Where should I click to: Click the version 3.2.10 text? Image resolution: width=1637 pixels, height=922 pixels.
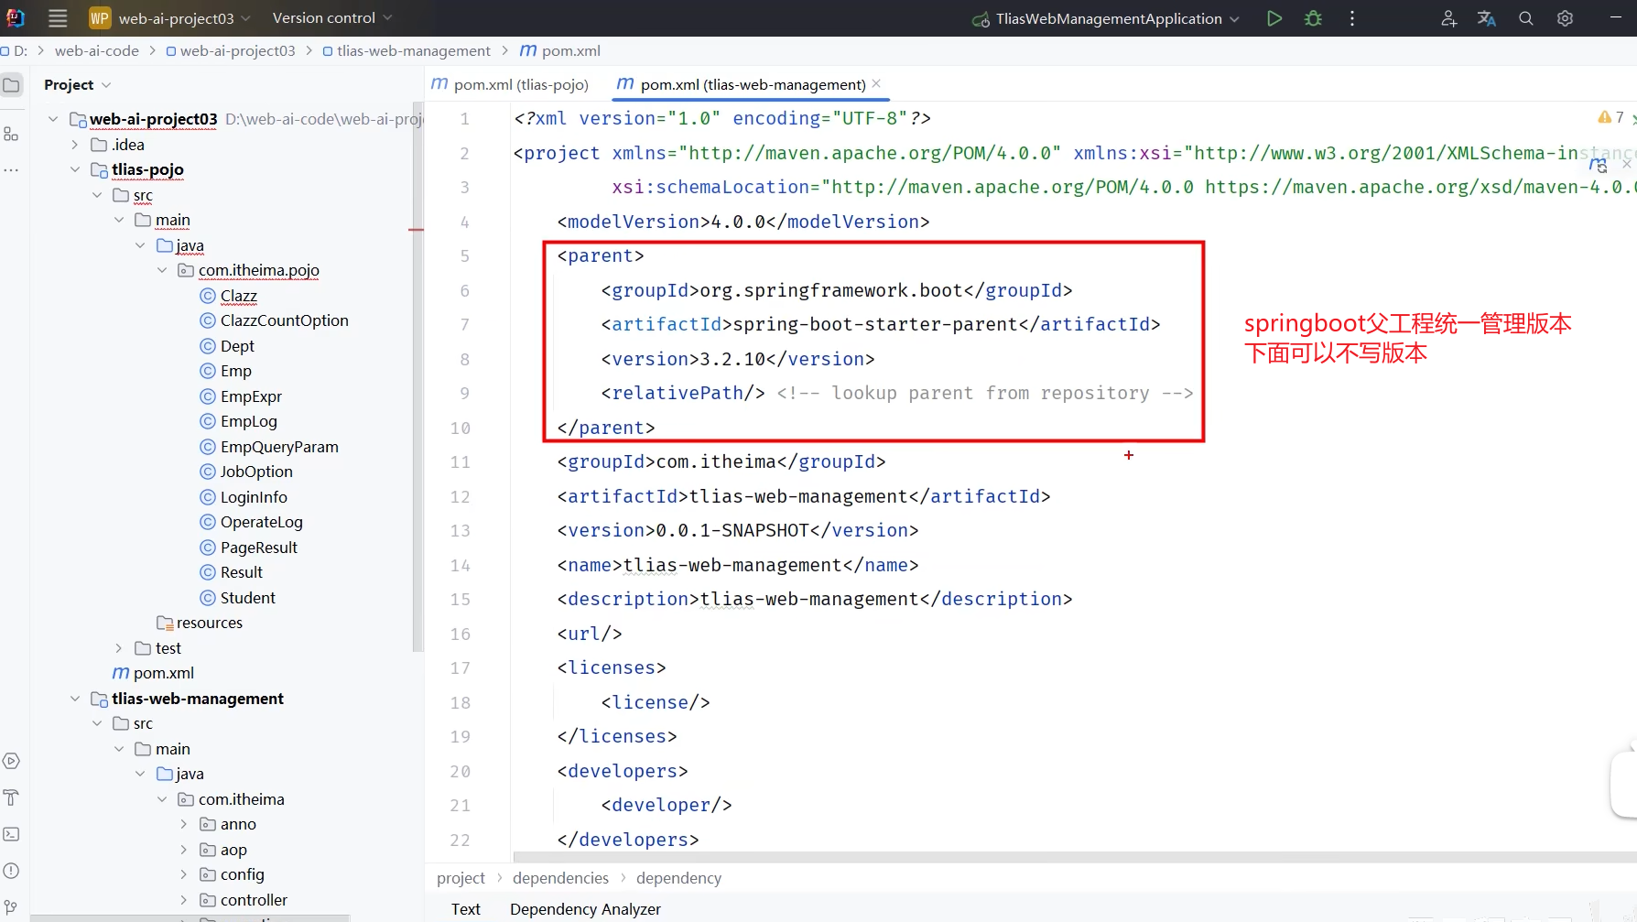point(732,359)
